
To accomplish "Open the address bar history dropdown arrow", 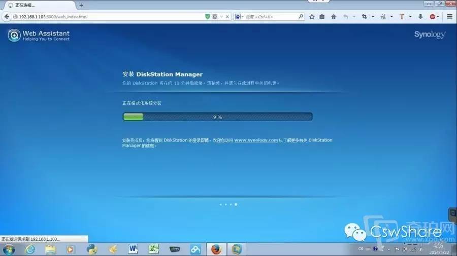I will [x=221, y=17].
